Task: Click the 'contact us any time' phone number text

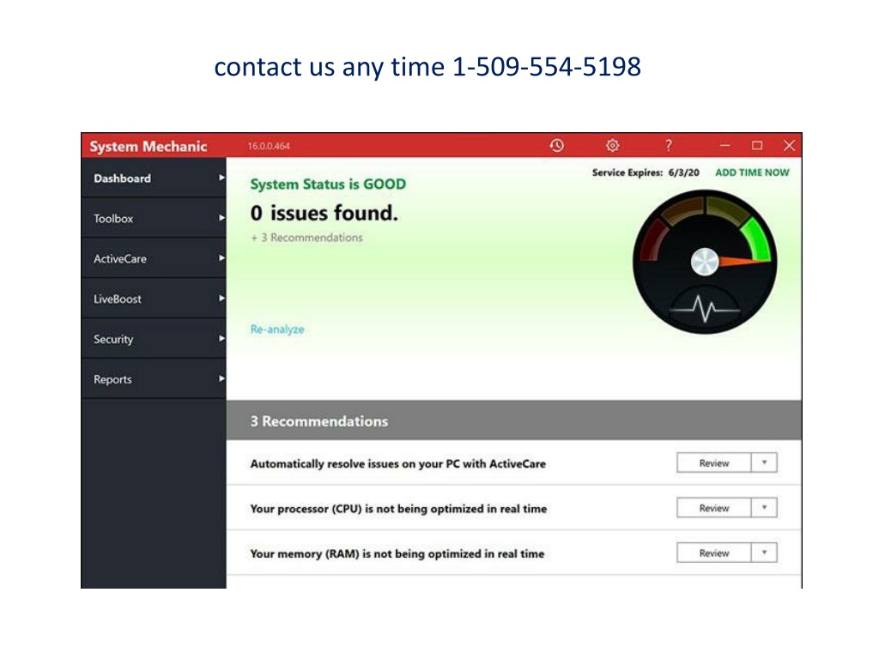Action: (x=427, y=67)
